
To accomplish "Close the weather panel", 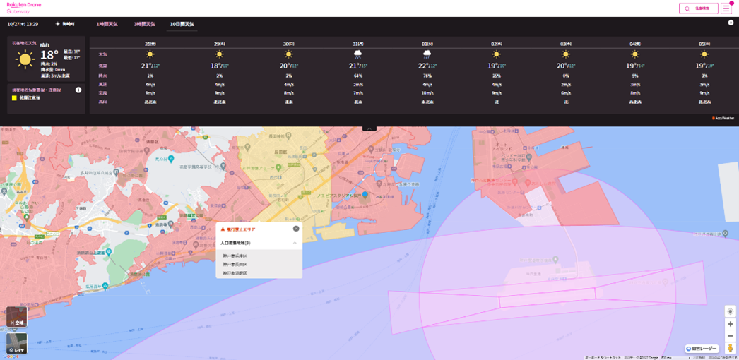I will pos(731,23).
